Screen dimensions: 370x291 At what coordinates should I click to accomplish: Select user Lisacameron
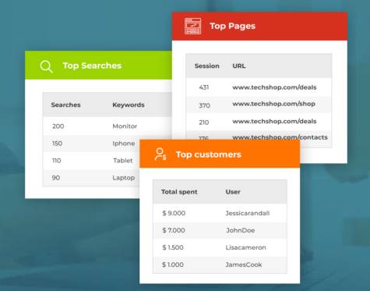coord(245,247)
